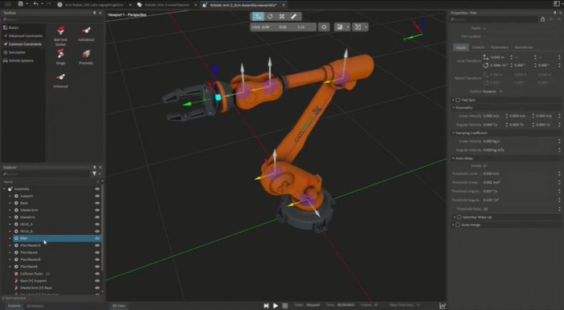Viewport: 564px width, 310px height.
Task: Select the Ball And Socket constraint
Action: click(60, 35)
